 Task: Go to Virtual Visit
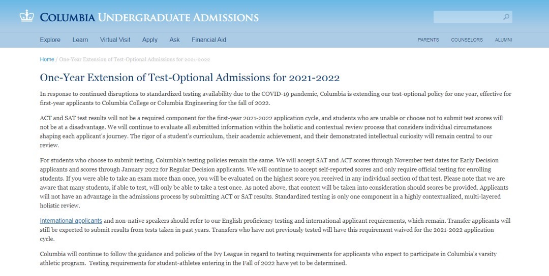pos(115,40)
